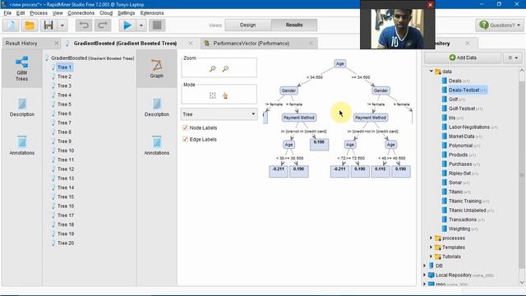
Task: Close the GradientBoosted tab
Action: click(x=191, y=44)
